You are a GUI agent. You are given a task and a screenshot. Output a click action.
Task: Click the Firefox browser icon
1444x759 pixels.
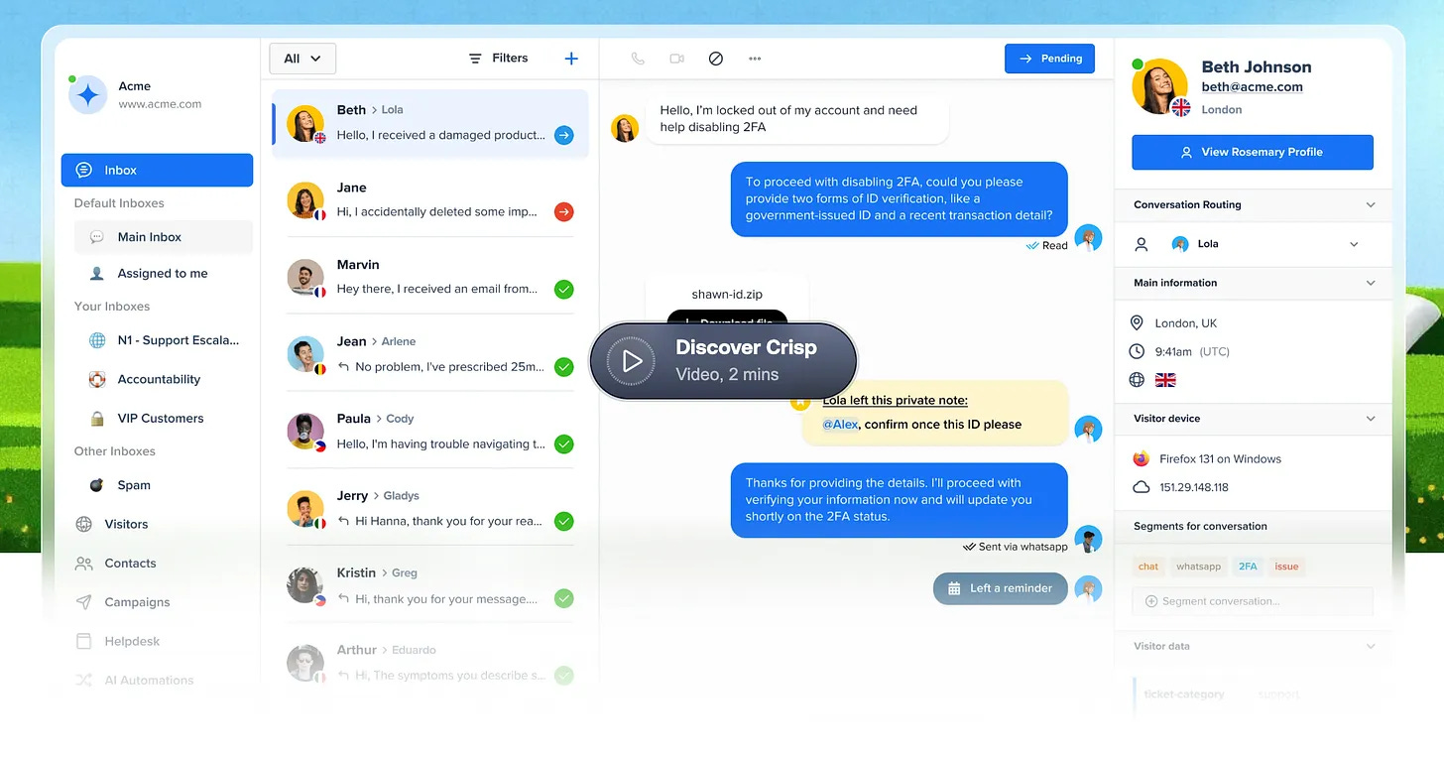tap(1141, 459)
